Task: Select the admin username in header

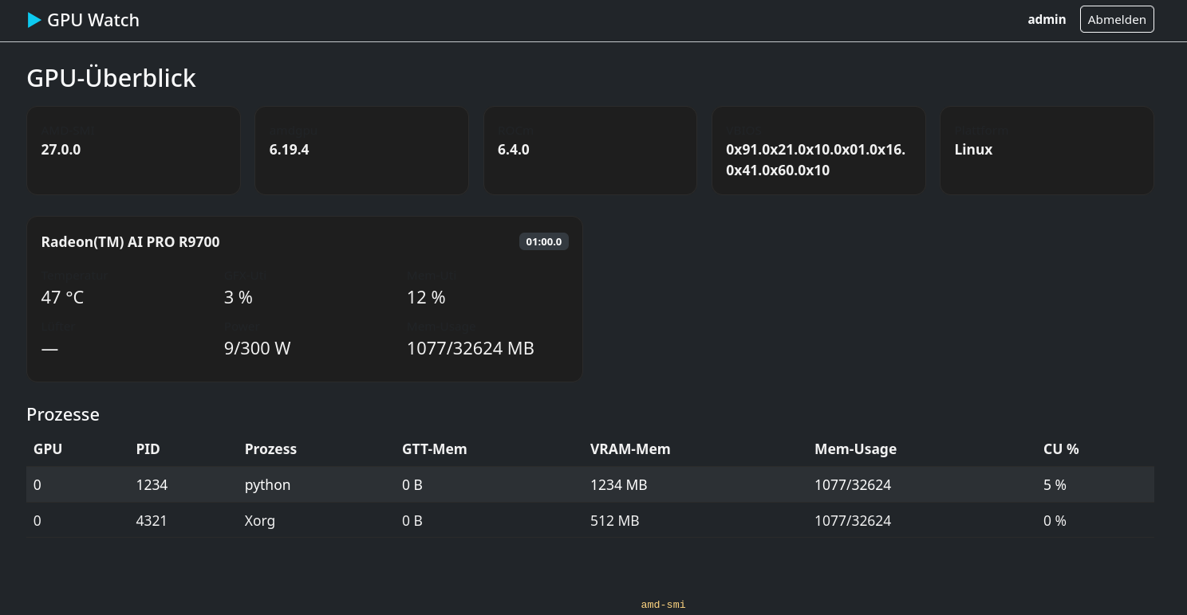Action: pos(1047,19)
